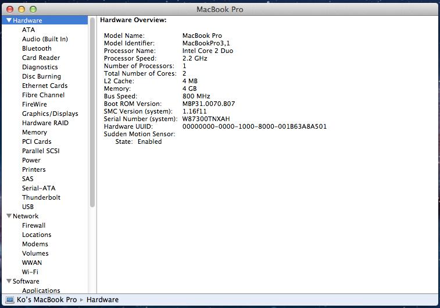This screenshot has width=440, height=308.
Task: Open FireWire hardware entry
Action: click(x=34, y=104)
